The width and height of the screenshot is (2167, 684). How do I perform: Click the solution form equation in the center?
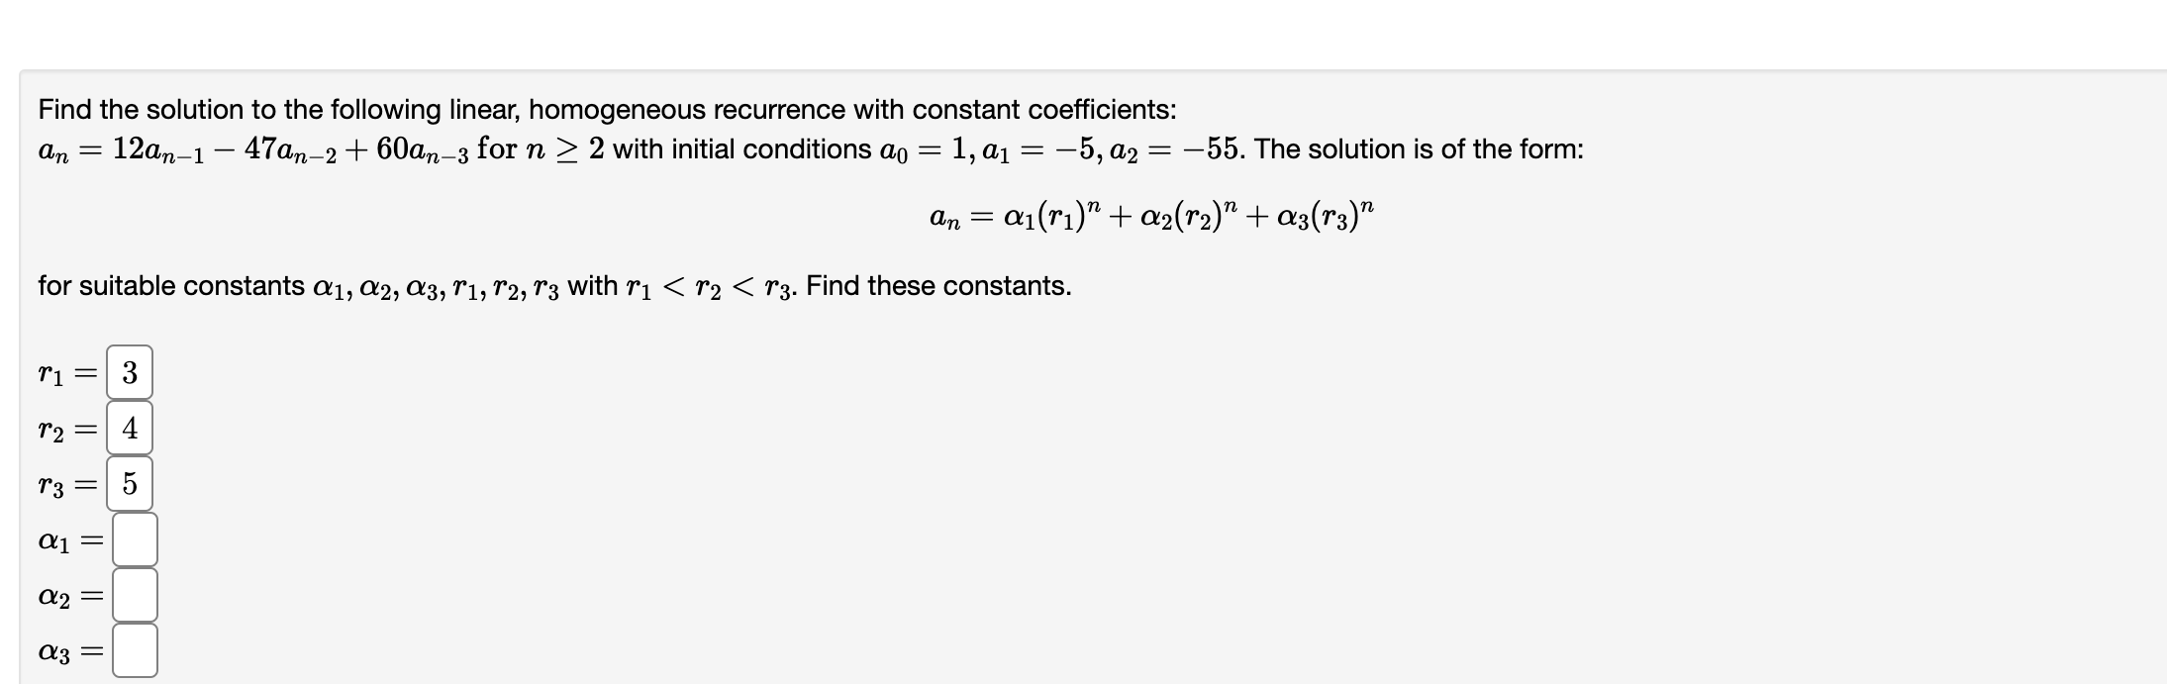(x=1150, y=216)
